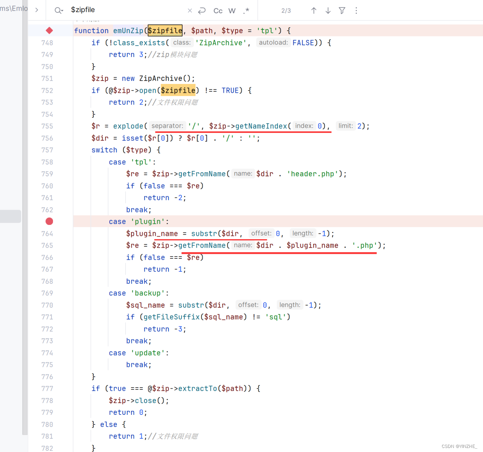This screenshot has height=452, width=483.
Task: Click 'autoload:' parameter hint
Action: point(273,43)
